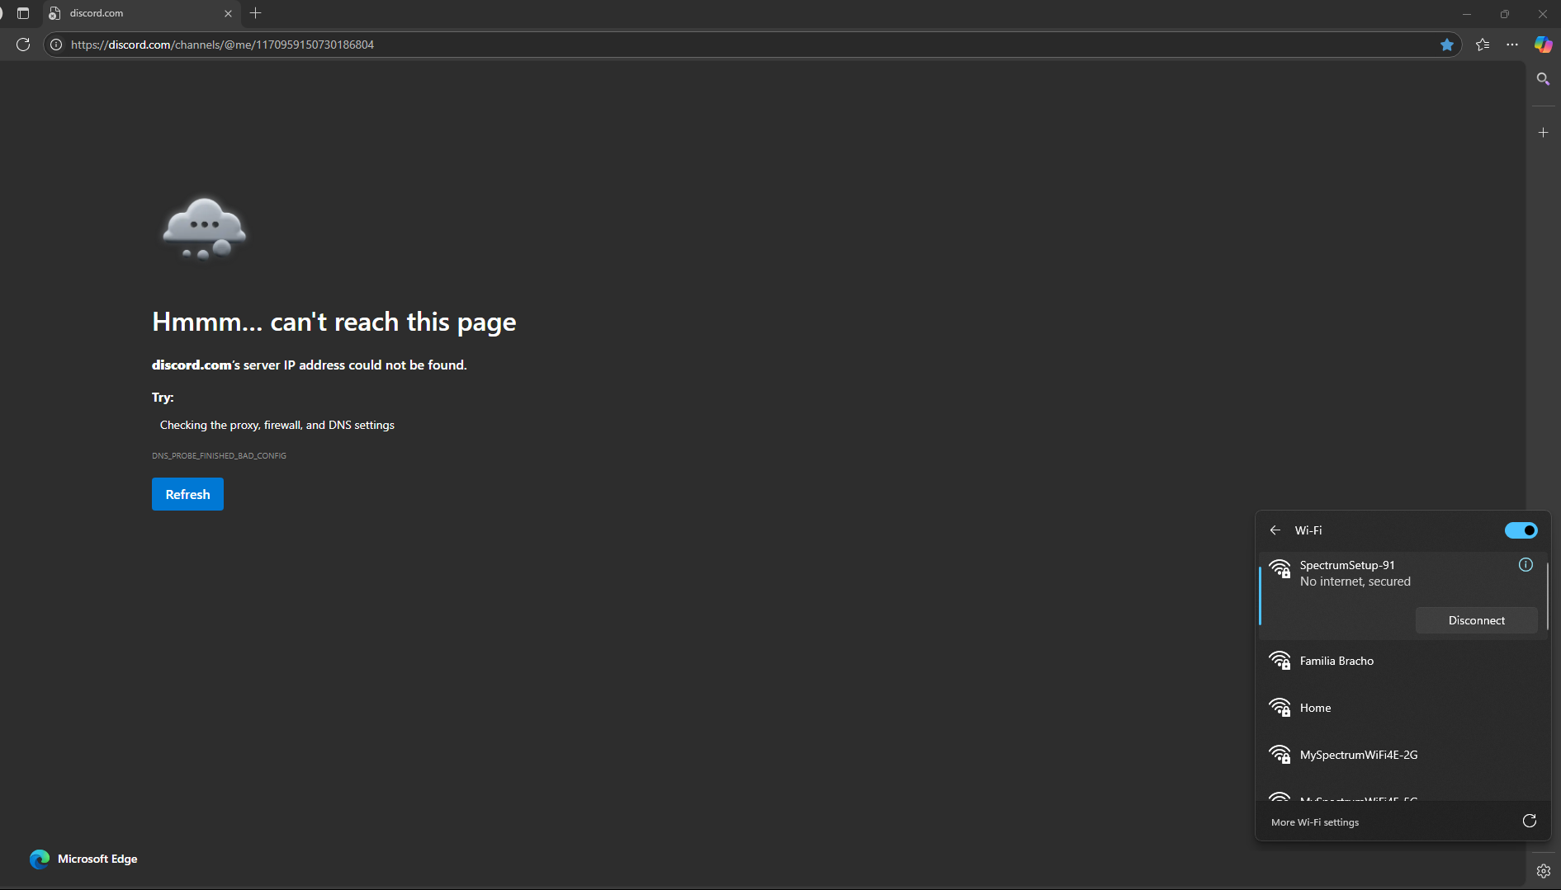Click the favorites star in address bar

coord(1447,45)
